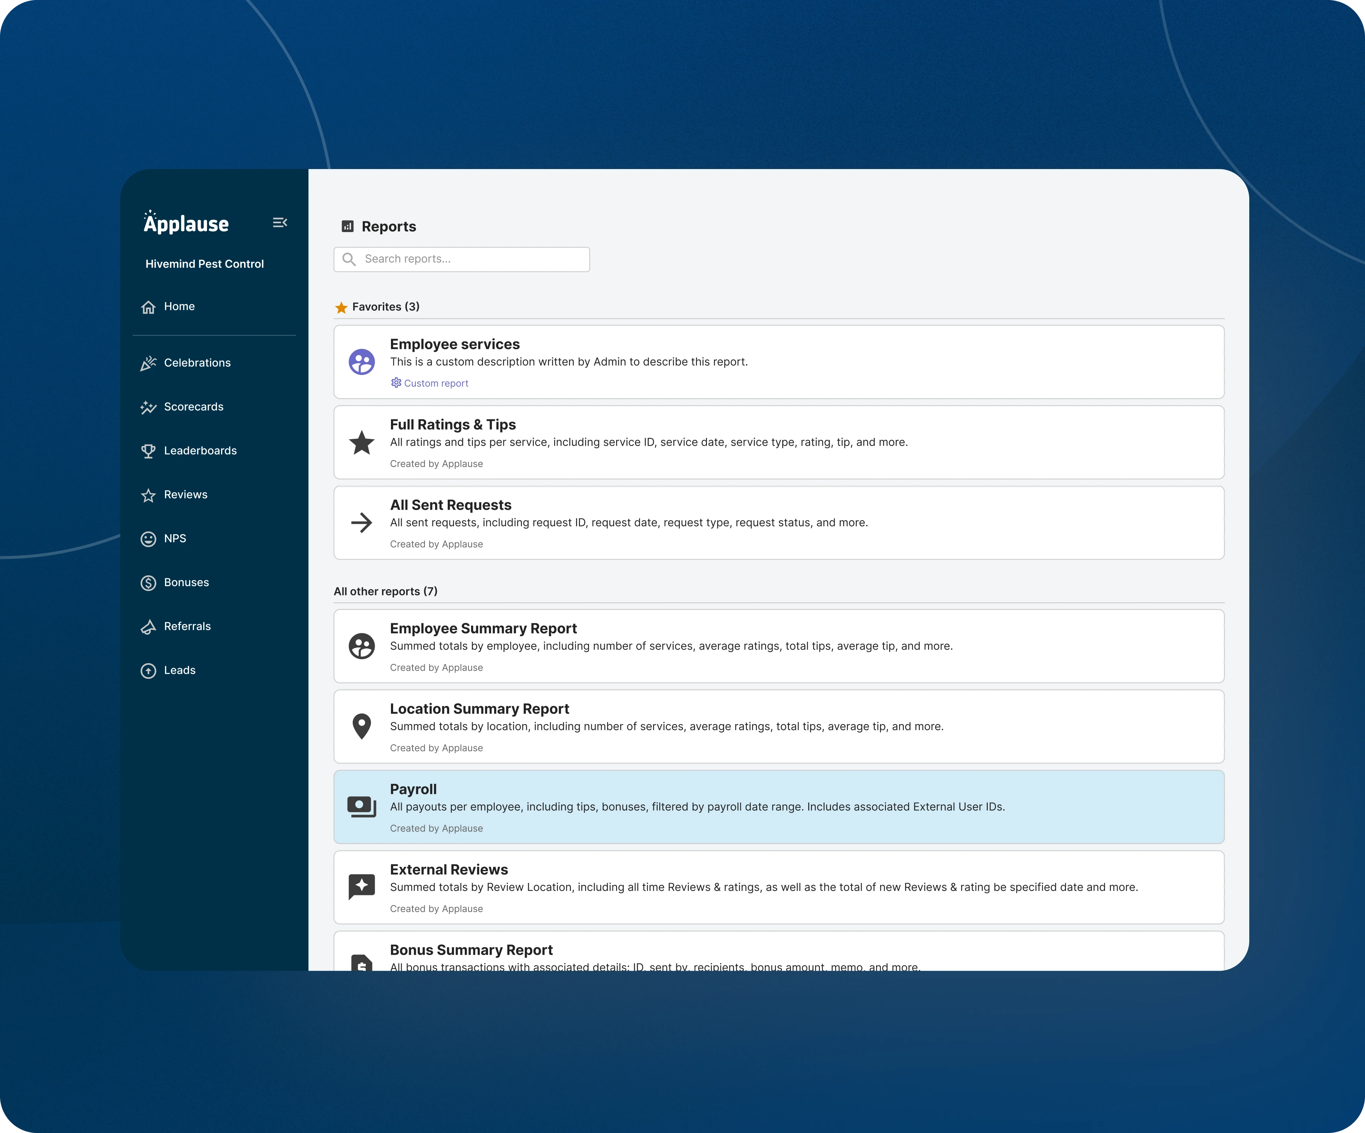The height and width of the screenshot is (1133, 1365).
Task: Click the Leaderboards trophy icon
Action: pyautogui.click(x=148, y=451)
